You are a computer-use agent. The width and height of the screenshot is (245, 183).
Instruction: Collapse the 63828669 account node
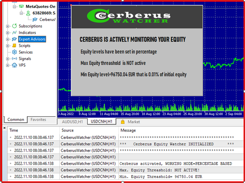[x=21, y=13]
